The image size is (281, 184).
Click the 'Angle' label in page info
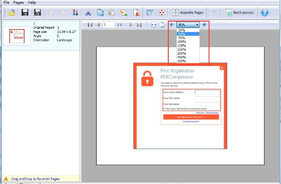(37, 36)
